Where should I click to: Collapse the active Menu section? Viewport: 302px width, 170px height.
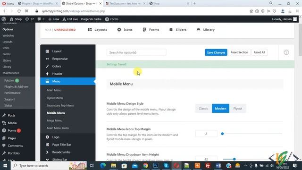(x=68, y=81)
